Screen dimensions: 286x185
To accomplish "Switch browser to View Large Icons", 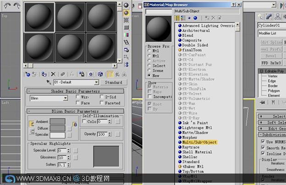I will [195, 18].
